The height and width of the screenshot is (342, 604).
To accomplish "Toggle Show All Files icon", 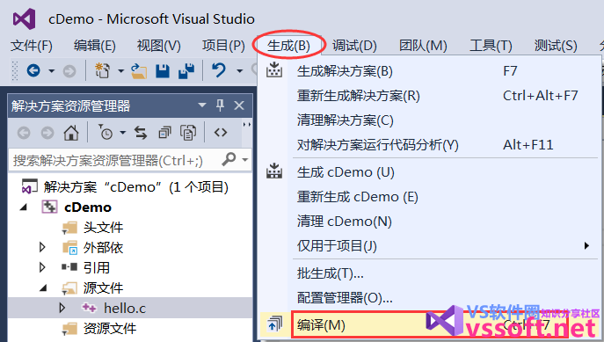I will (188, 133).
